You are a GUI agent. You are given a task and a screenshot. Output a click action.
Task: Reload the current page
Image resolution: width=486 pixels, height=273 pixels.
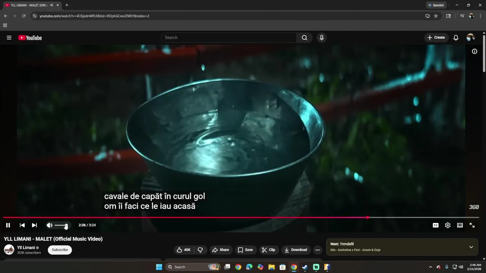coord(24,16)
